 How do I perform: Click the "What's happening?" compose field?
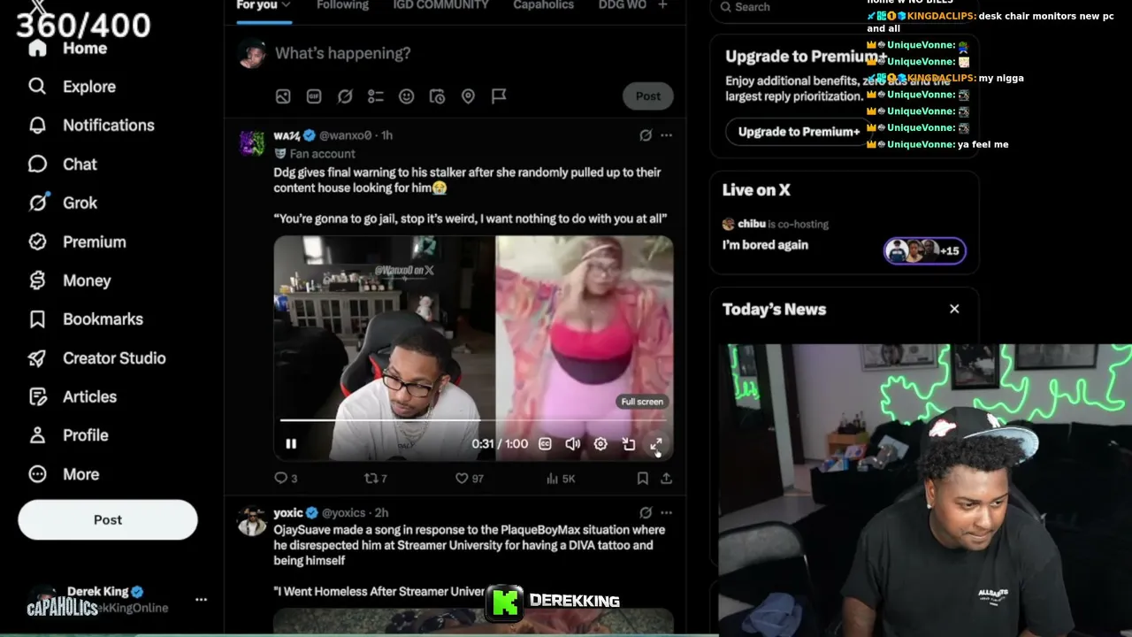tap(343, 53)
